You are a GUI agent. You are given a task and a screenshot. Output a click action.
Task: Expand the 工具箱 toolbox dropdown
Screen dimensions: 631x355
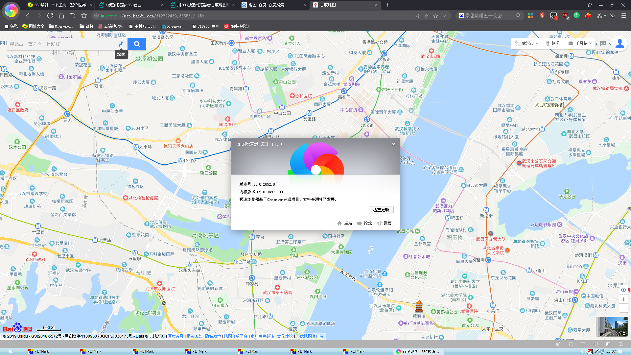click(580, 43)
